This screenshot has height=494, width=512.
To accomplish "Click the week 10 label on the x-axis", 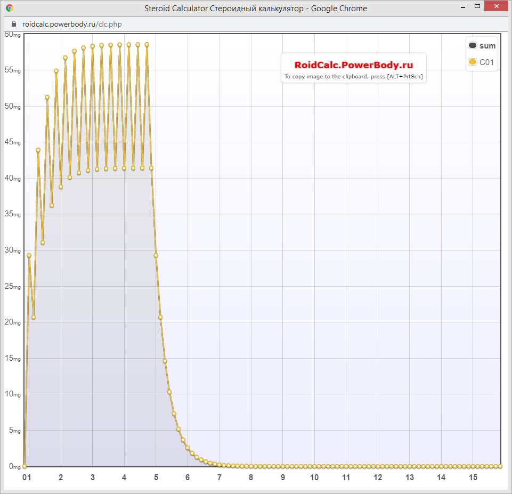I will coord(314,477).
